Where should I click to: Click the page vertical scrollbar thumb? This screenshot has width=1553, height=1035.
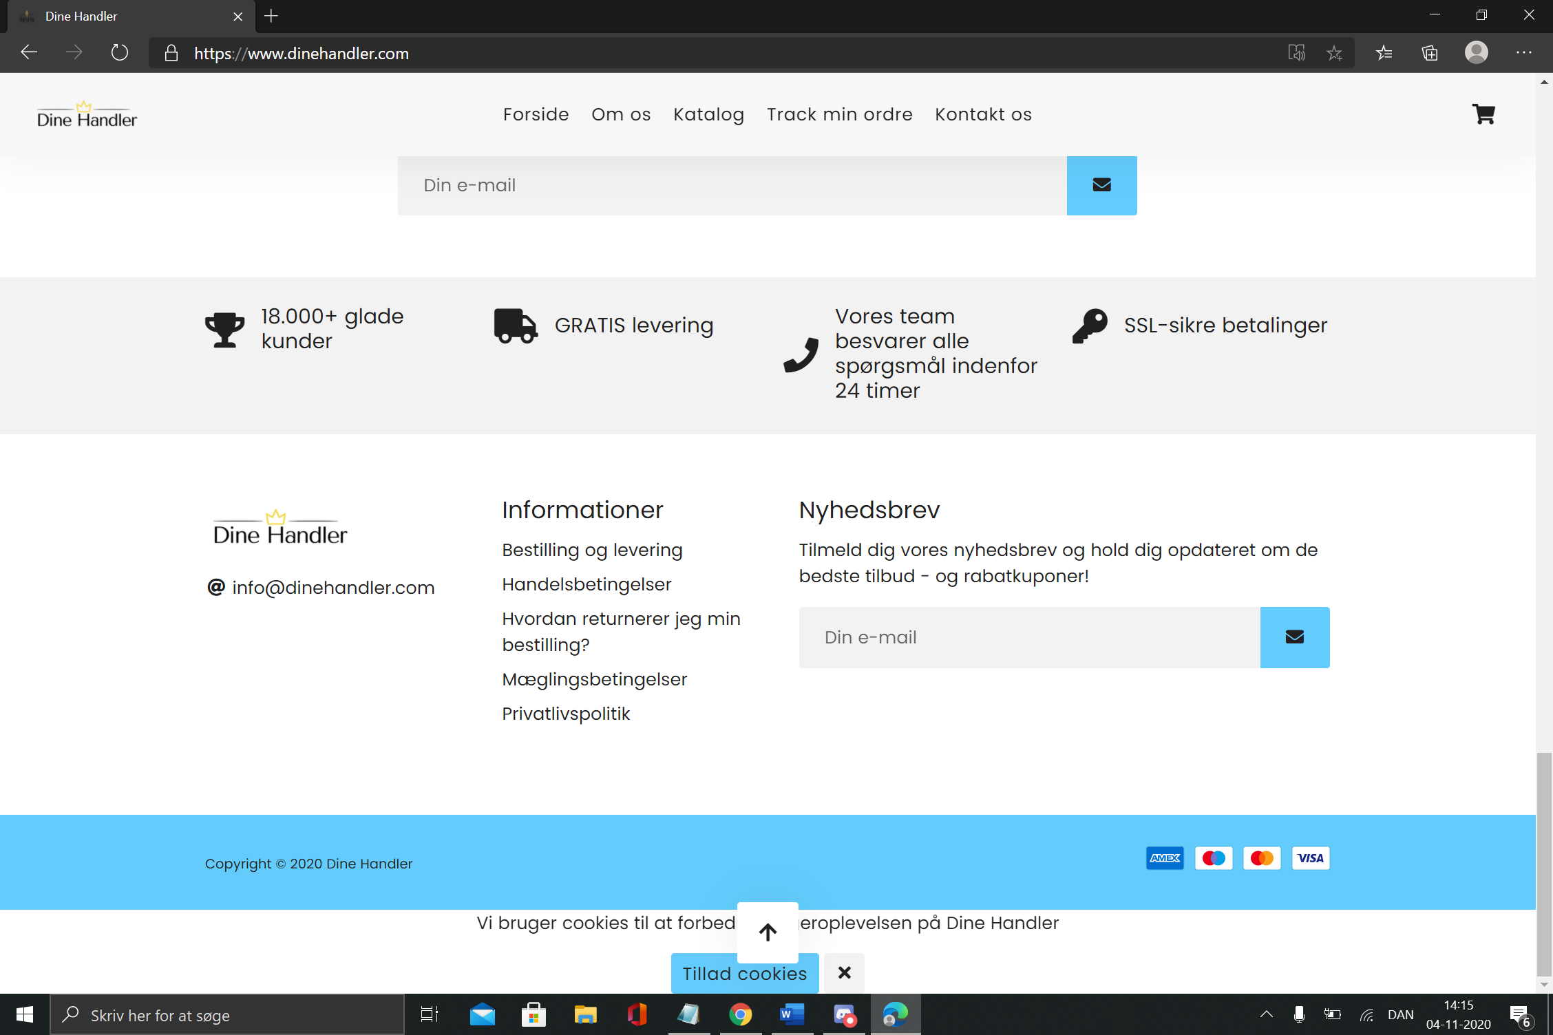[x=1544, y=860]
